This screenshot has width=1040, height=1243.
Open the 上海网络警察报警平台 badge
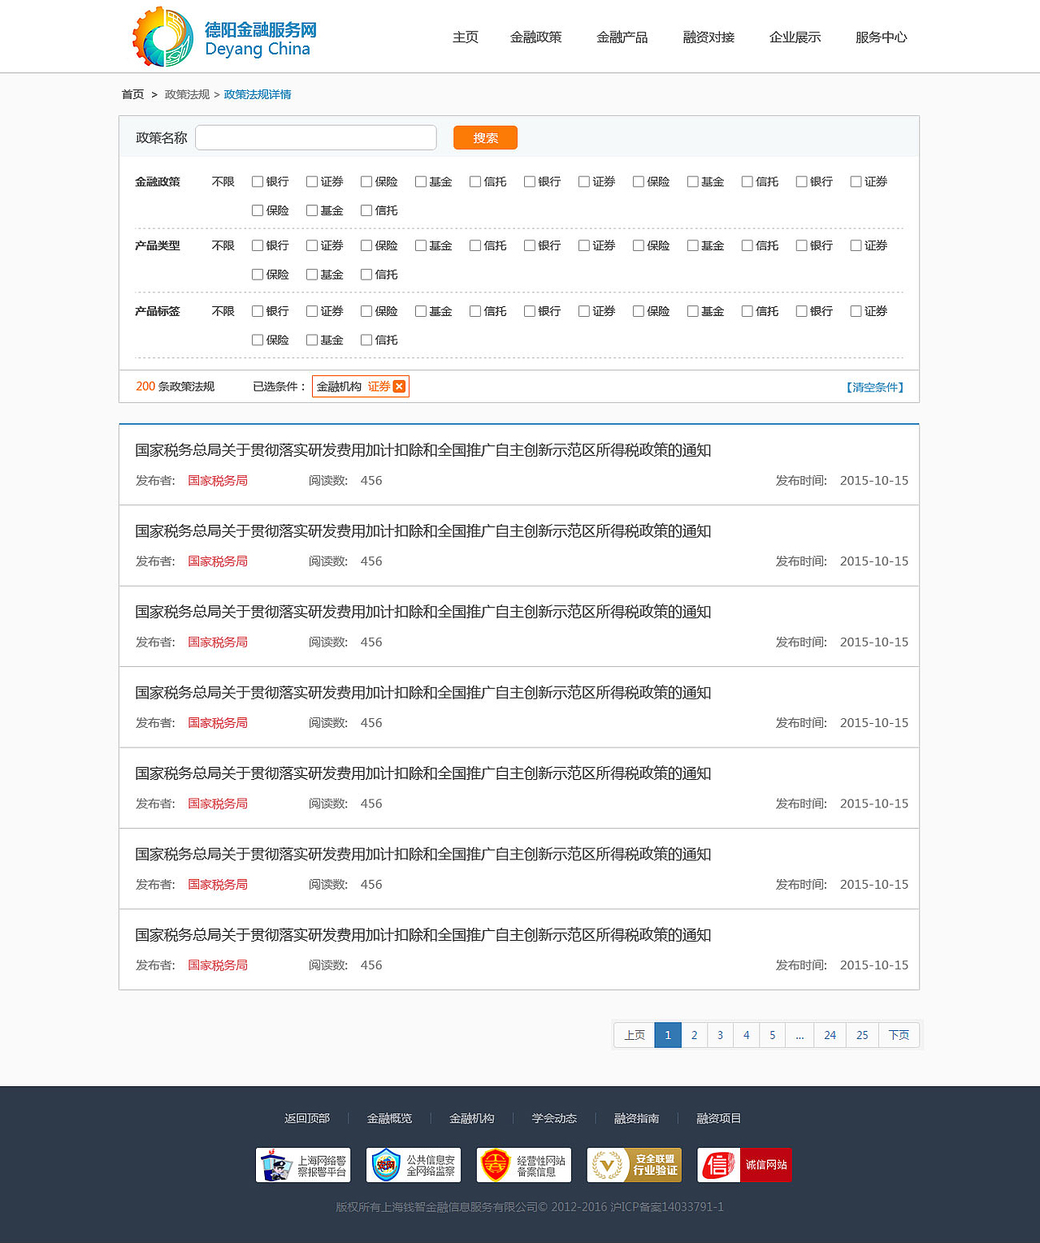[x=303, y=1165]
